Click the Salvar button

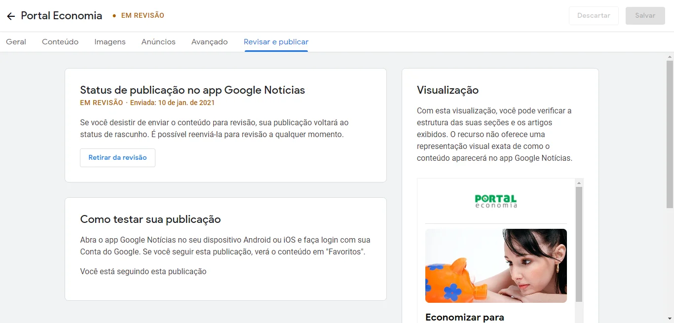point(645,16)
